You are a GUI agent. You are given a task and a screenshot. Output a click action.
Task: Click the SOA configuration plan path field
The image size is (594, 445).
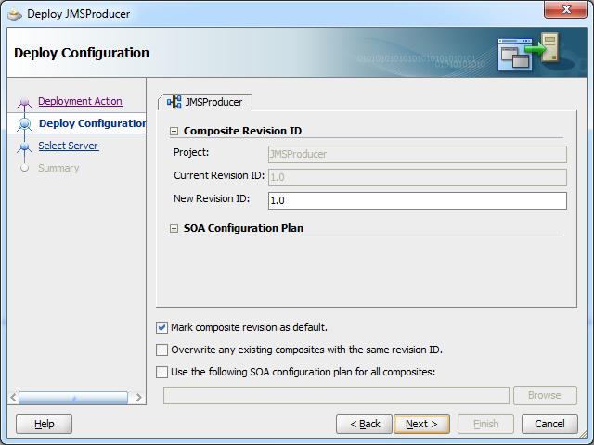click(x=336, y=396)
